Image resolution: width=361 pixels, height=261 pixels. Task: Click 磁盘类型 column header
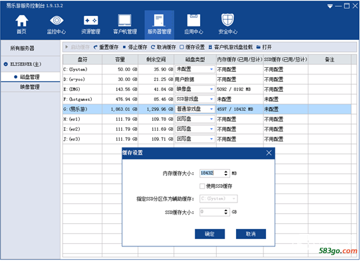point(195,60)
